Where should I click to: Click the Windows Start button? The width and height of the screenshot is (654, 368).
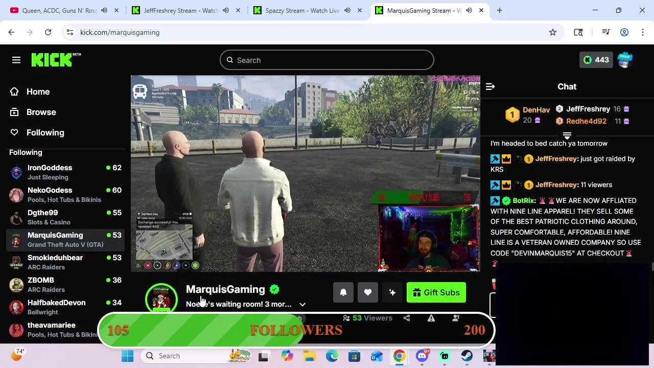128,356
